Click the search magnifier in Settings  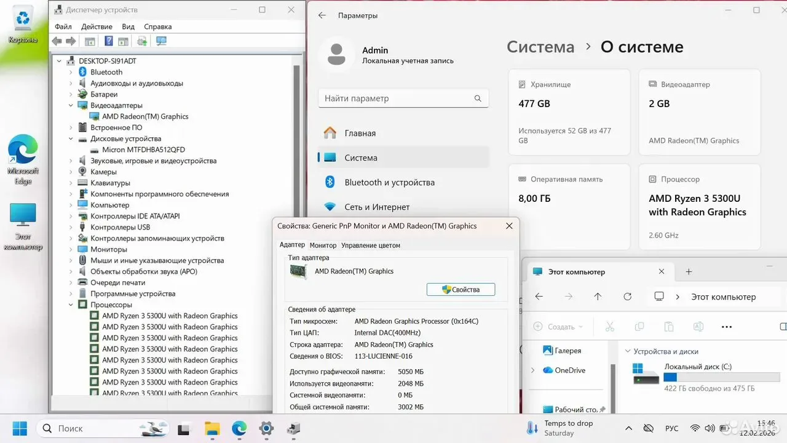(x=478, y=98)
